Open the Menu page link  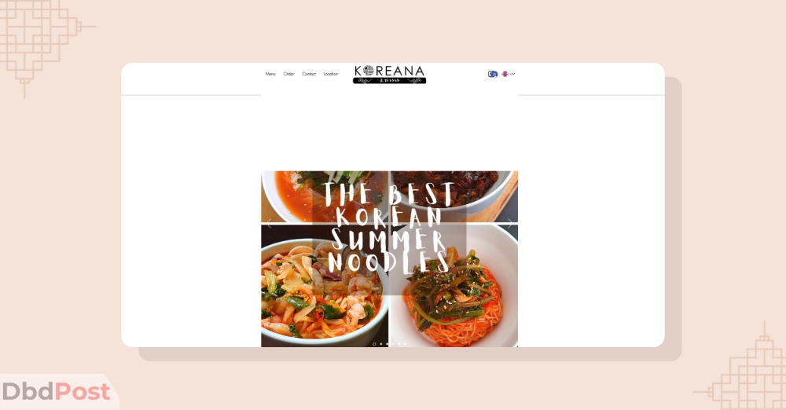[270, 74]
